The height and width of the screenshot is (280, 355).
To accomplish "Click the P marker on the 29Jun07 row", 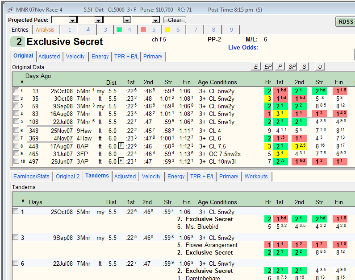I will (x=121, y=161).
